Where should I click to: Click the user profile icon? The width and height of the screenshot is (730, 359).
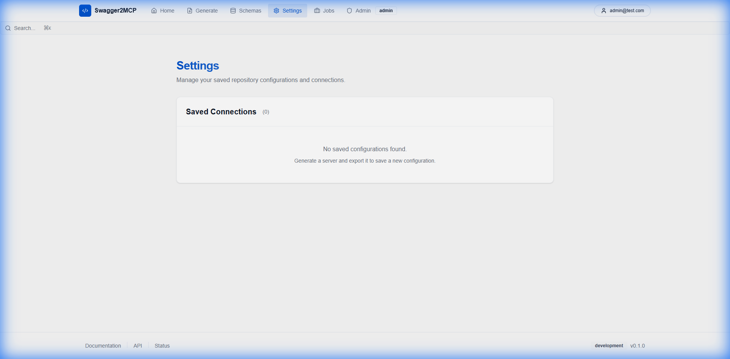point(604,11)
